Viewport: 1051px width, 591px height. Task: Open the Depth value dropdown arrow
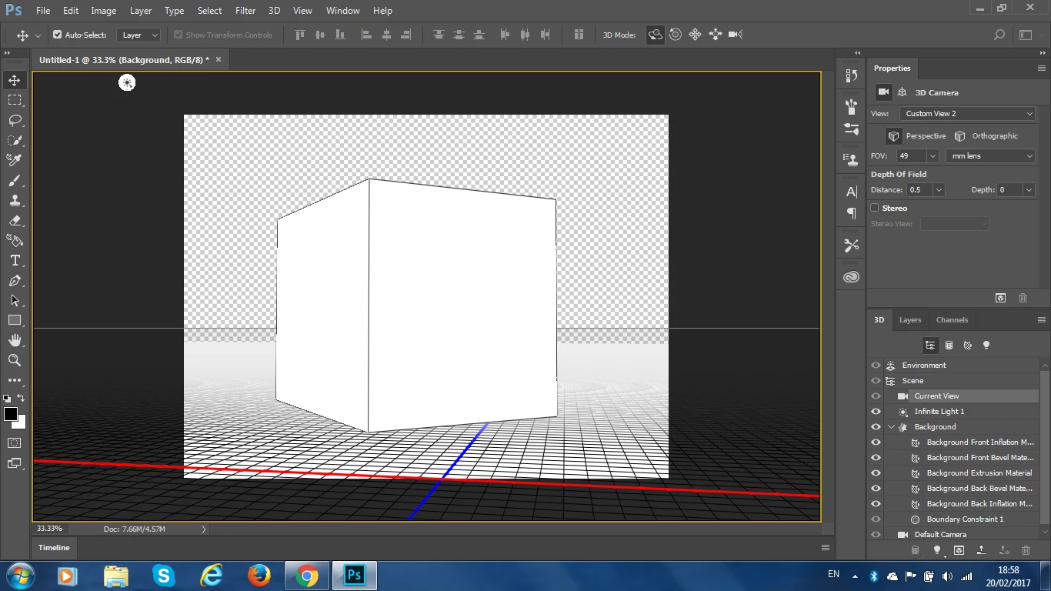coord(1029,190)
